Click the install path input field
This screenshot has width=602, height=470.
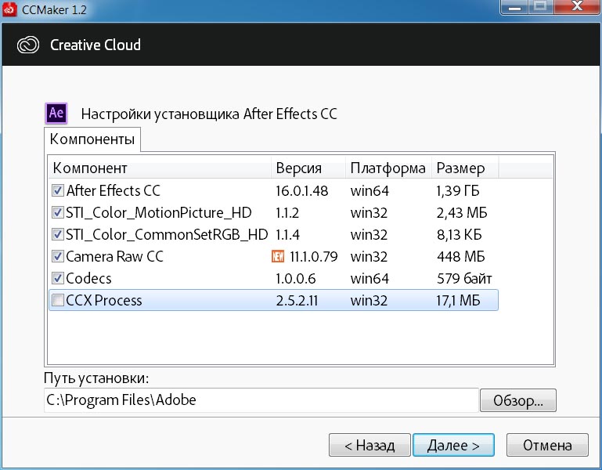pos(261,400)
